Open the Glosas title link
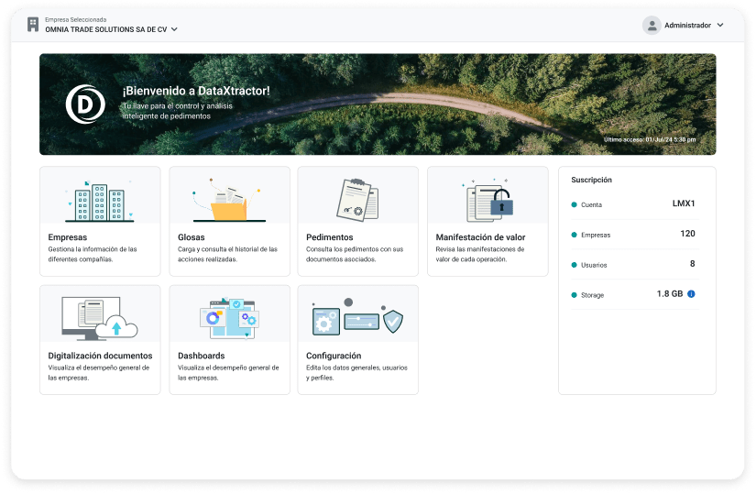The image size is (756, 494). pos(192,237)
